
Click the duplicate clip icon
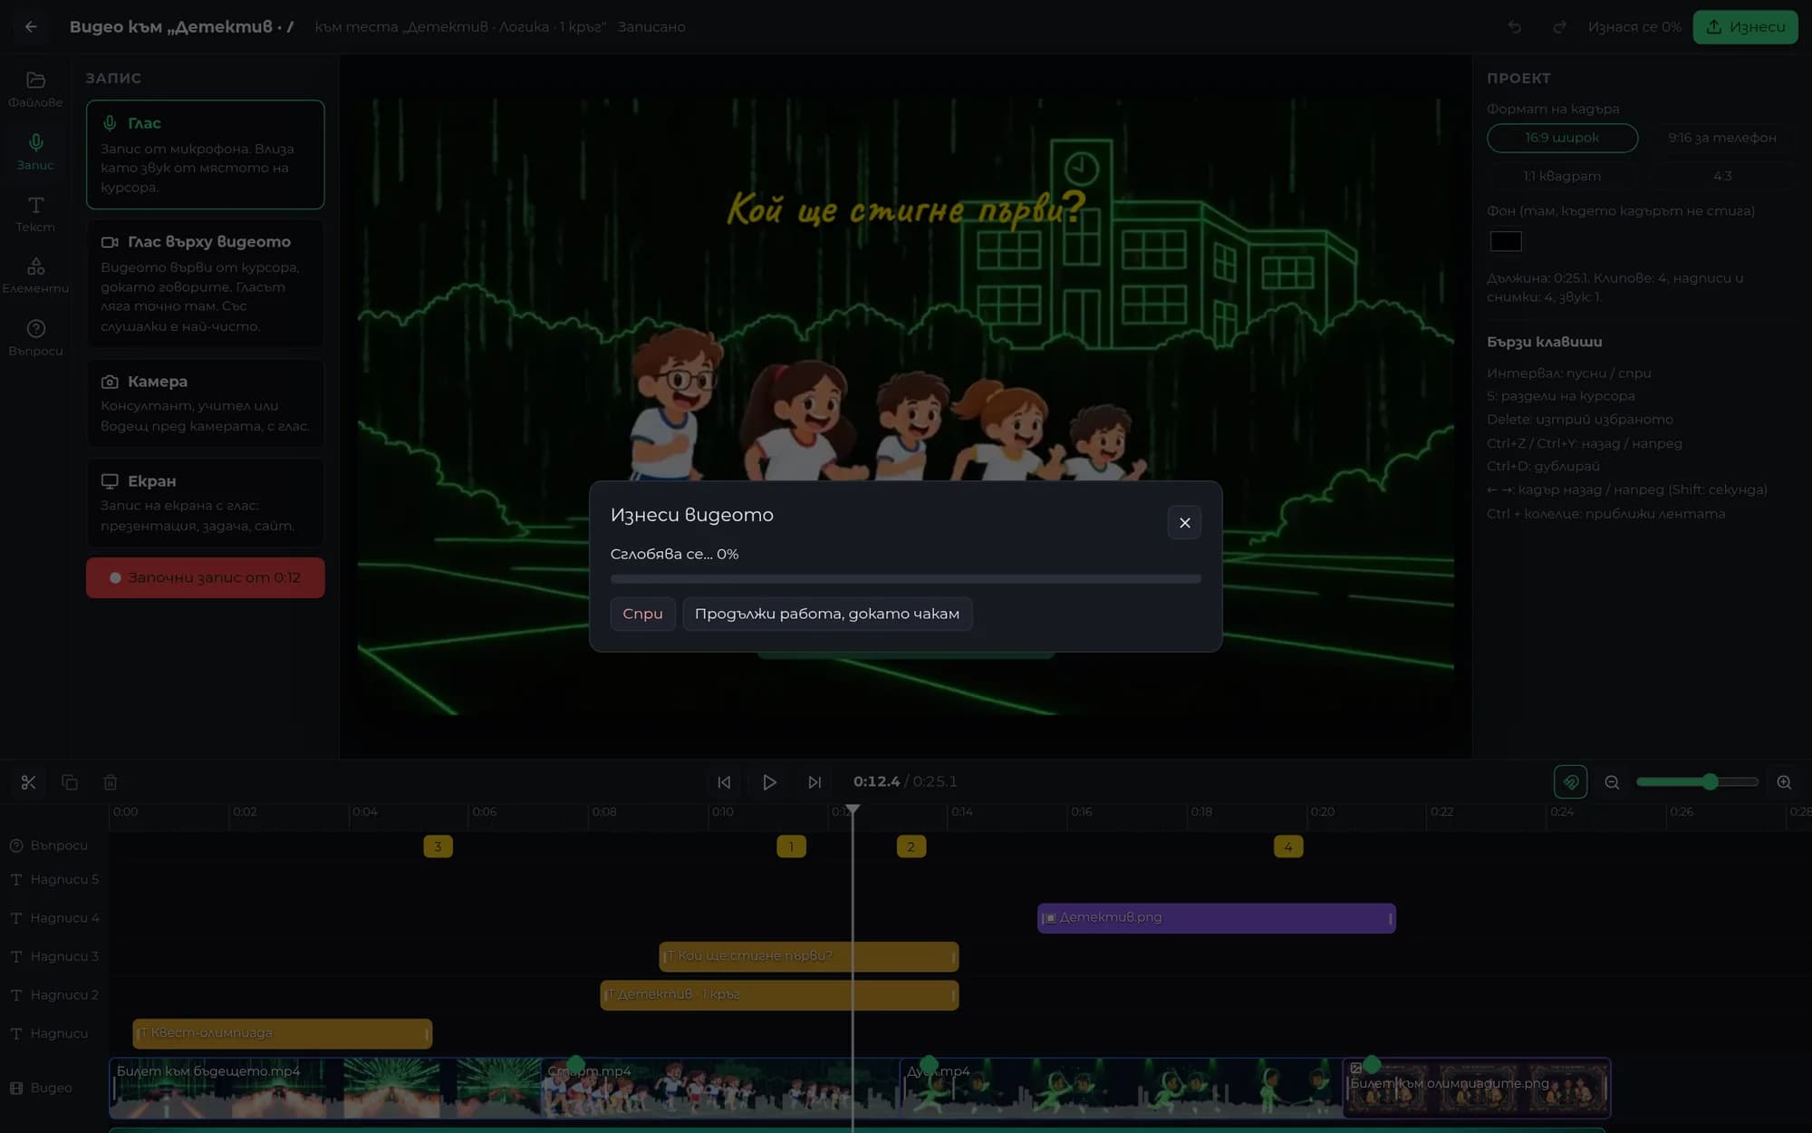click(x=70, y=782)
